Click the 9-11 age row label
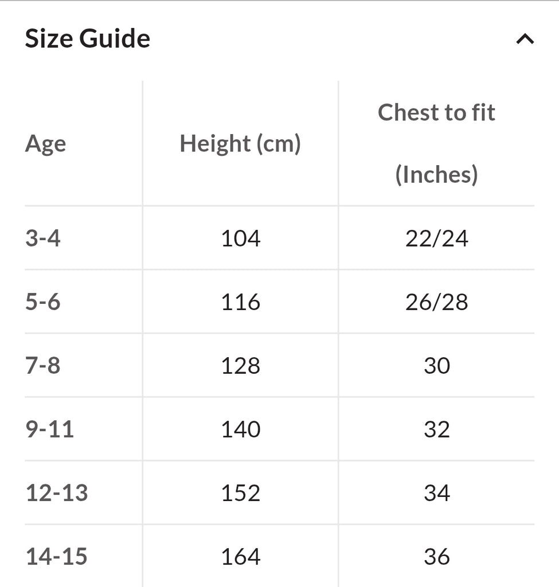Image resolution: width=559 pixels, height=587 pixels. tap(49, 429)
